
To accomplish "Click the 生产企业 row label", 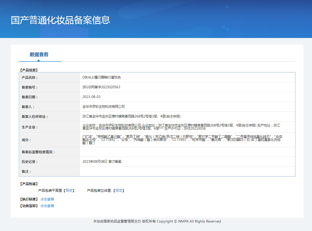I will point(30,127).
